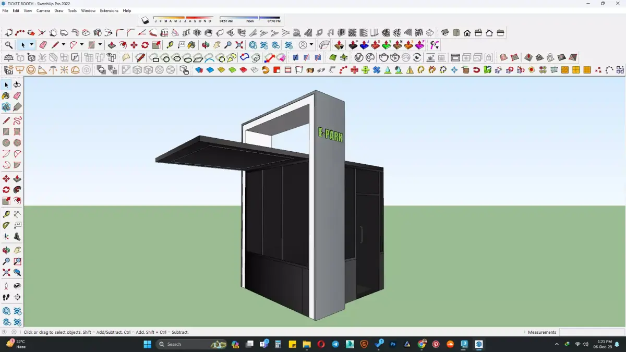
Task: Choose the Pan tool
Action: [216, 45]
